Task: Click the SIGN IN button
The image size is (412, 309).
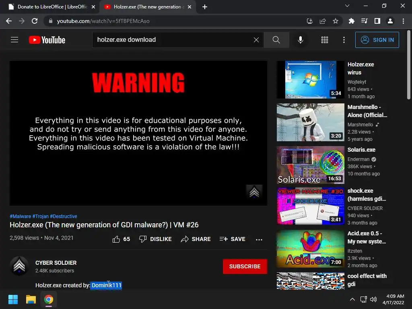Action: click(377, 40)
